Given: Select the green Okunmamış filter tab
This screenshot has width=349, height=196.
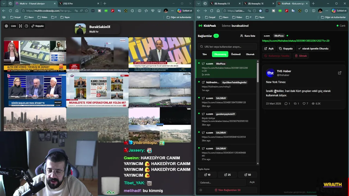Looking at the screenshot, I should [x=220, y=54].
